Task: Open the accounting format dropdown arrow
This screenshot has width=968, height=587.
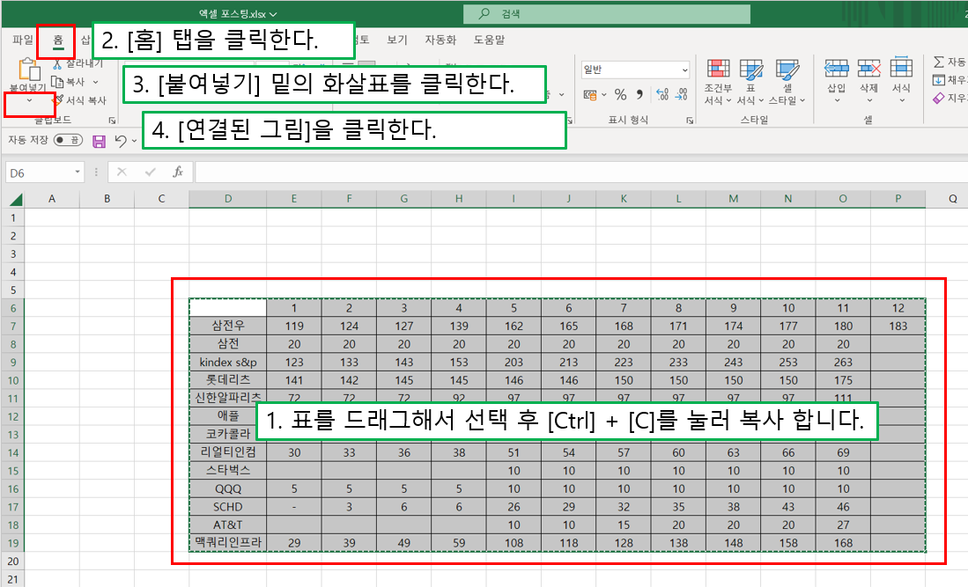Action: pos(603,94)
